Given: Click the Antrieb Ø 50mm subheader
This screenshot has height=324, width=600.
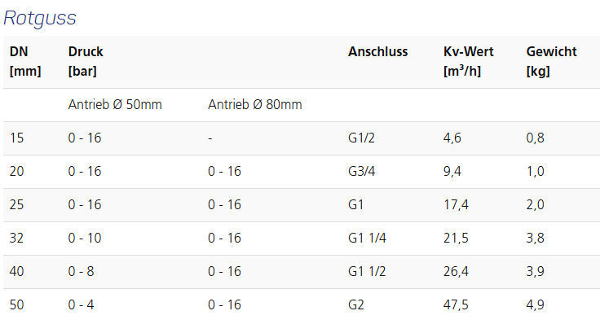Looking at the screenshot, I should coord(115,104).
